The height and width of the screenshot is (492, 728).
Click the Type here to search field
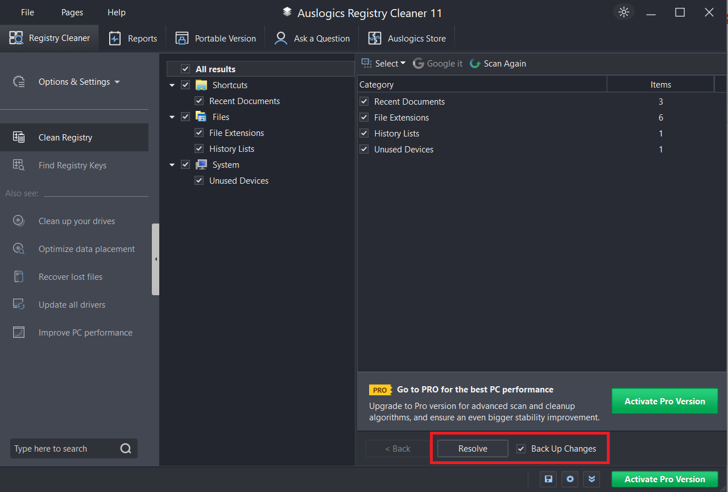pos(74,448)
